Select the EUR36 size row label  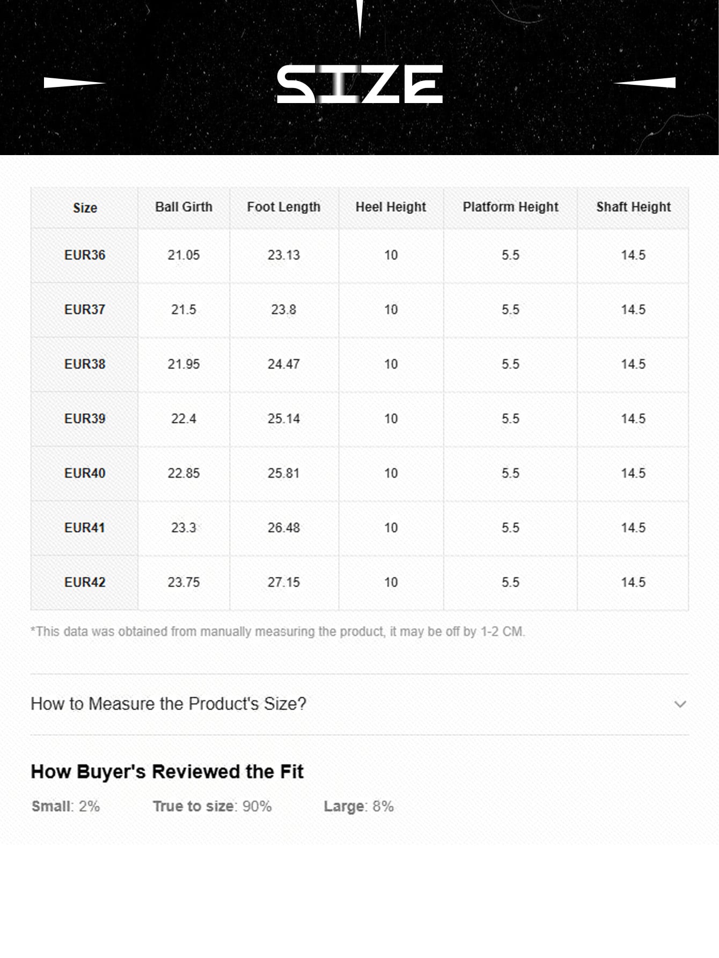point(85,255)
